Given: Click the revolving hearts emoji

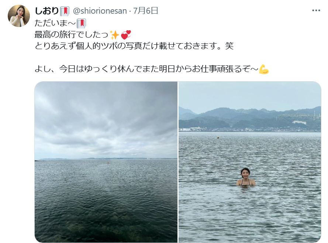Looking at the screenshot, I should click(x=126, y=35).
